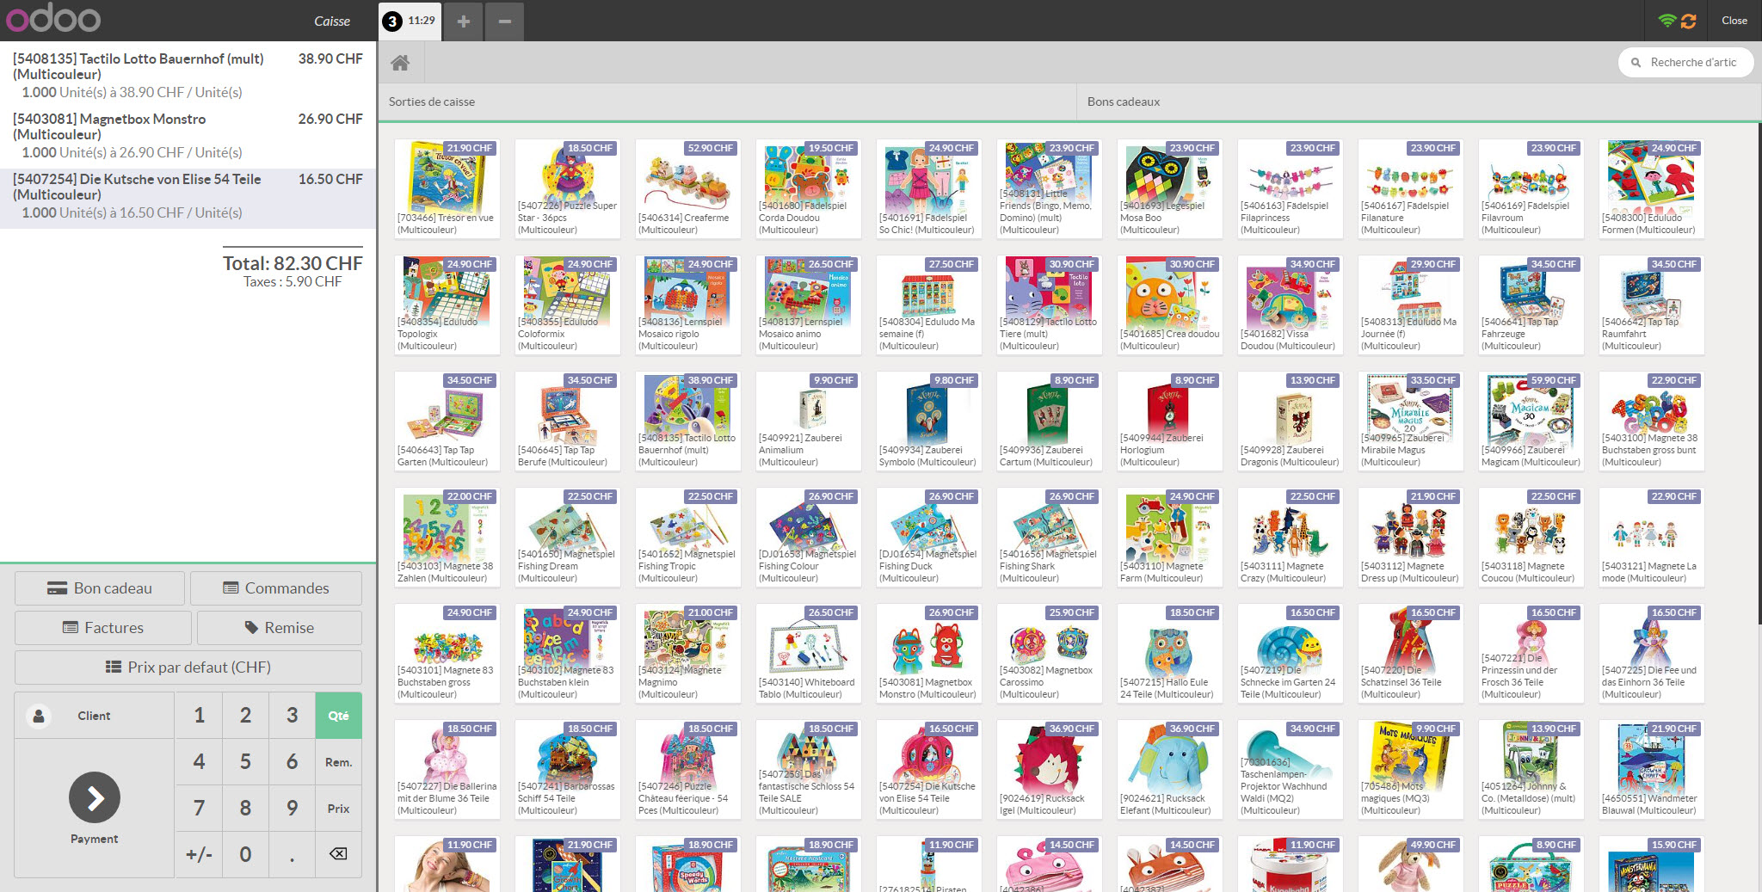The height and width of the screenshot is (892, 1762).
Task: Select the Client person icon
Action: (39, 716)
